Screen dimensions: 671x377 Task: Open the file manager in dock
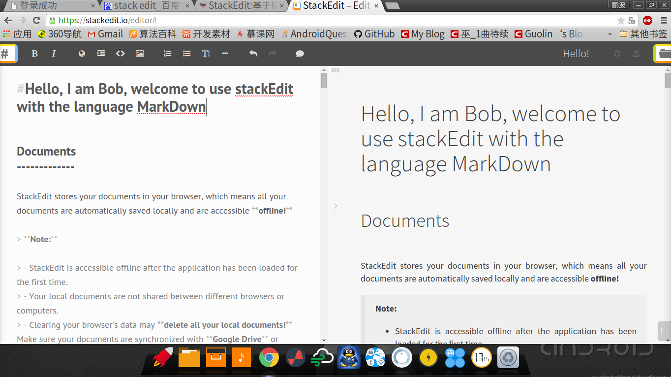coord(189,357)
